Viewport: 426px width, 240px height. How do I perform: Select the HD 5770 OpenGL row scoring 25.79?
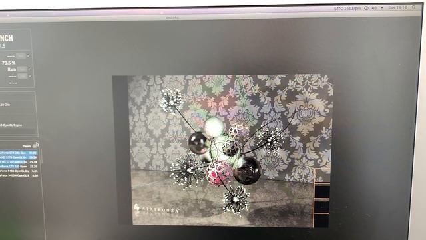(19, 162)
